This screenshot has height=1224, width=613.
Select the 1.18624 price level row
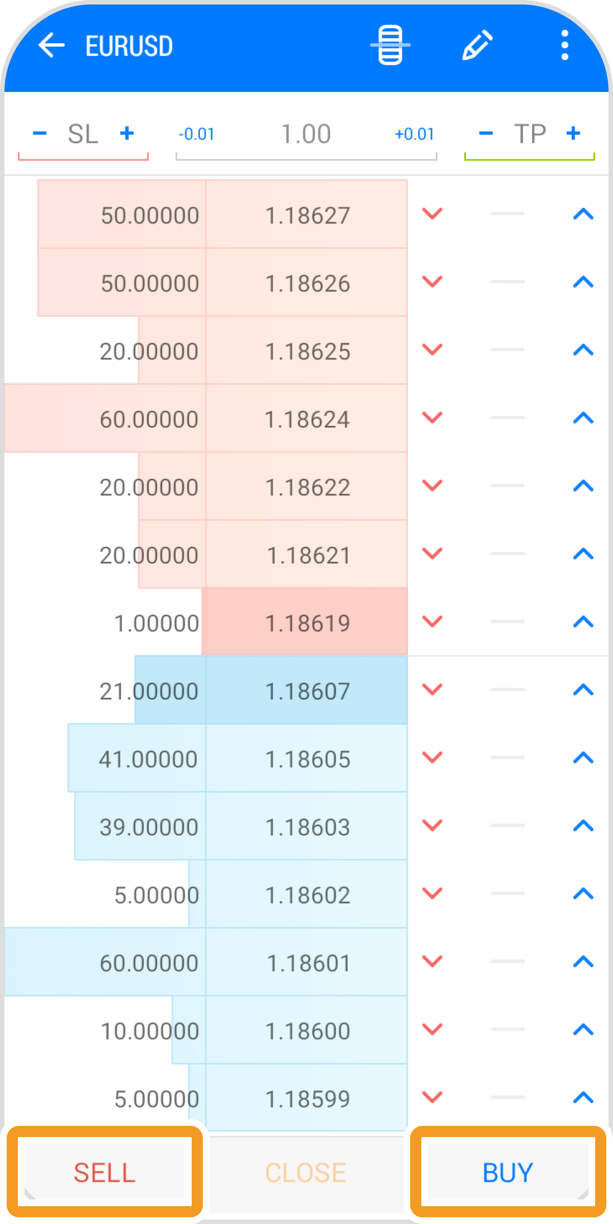(307, 419)
